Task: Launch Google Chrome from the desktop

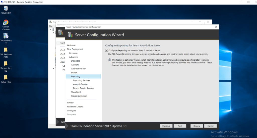Action: tap(6, 25)
